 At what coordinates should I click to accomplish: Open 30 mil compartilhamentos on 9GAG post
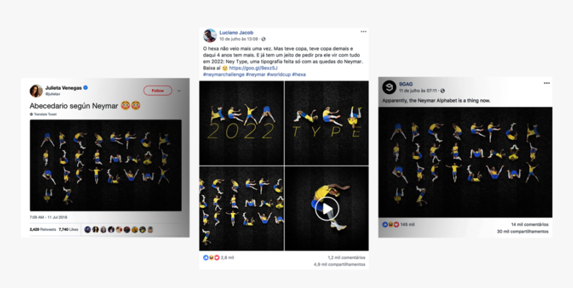[522, 231]
